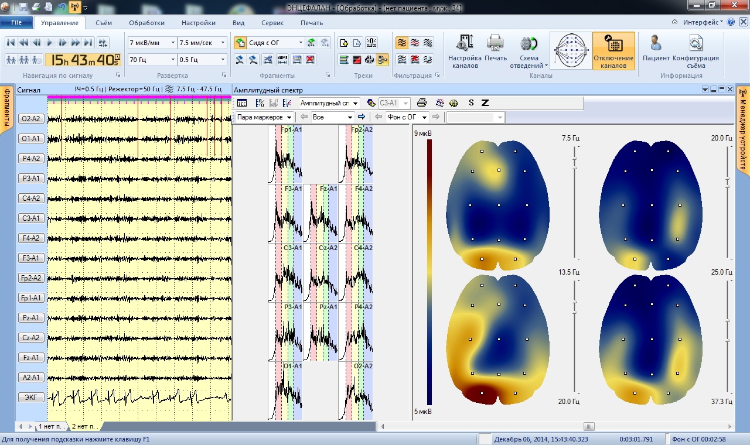Click the auto >0< track icon
This screenshot has height=445, width=750.
tap(371, 43)
